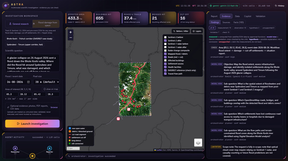Toggle Traced flow path layer
The height and width of the screenshot is (161, 288).
(165, 74)
